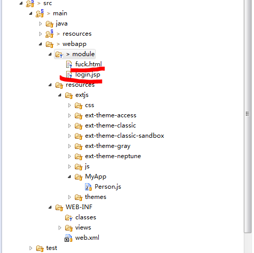Select the Person.js file name
The height and width of the screenshot is (253, 254).
108,187
